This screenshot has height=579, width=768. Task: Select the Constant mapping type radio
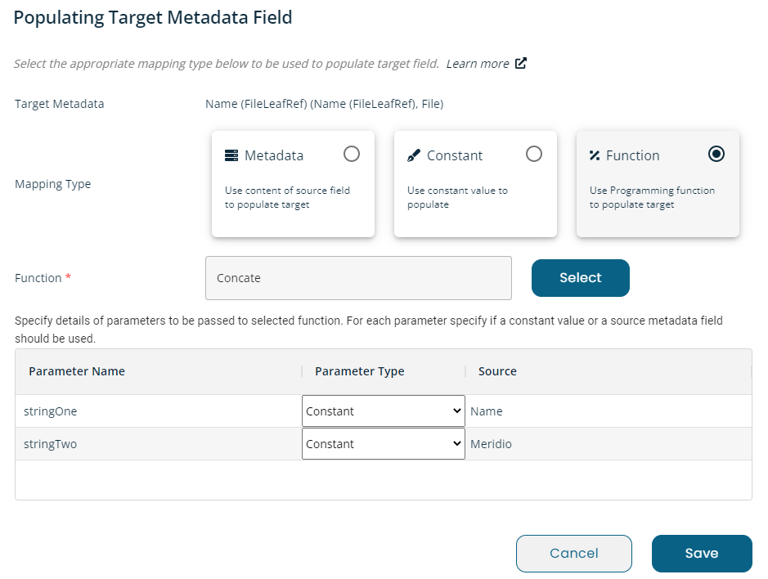click(534, 154)
